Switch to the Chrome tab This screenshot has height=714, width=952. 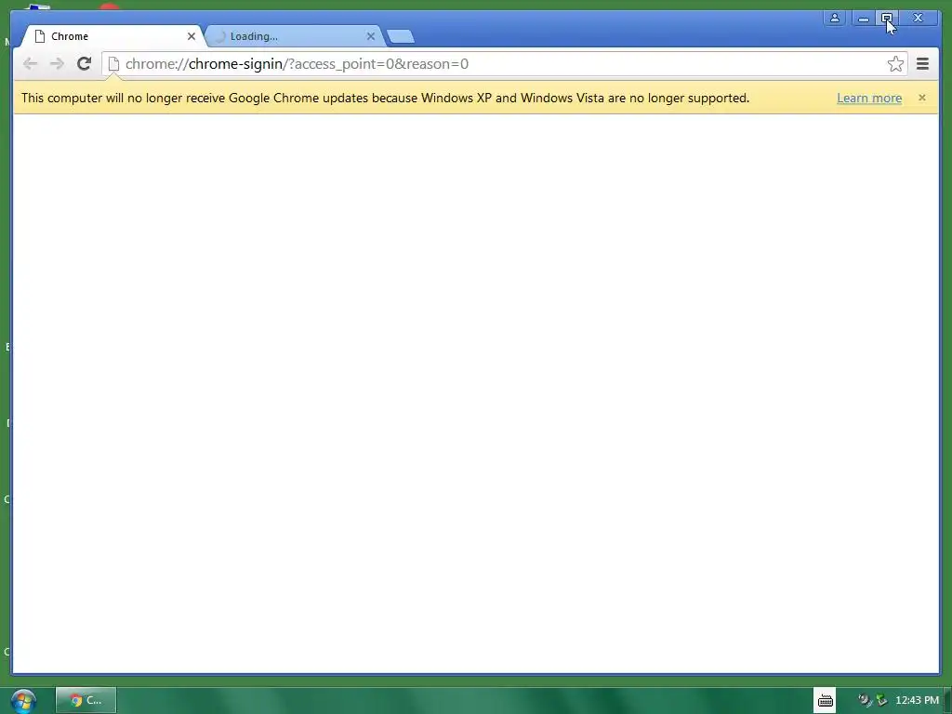[x=113, y=36]
